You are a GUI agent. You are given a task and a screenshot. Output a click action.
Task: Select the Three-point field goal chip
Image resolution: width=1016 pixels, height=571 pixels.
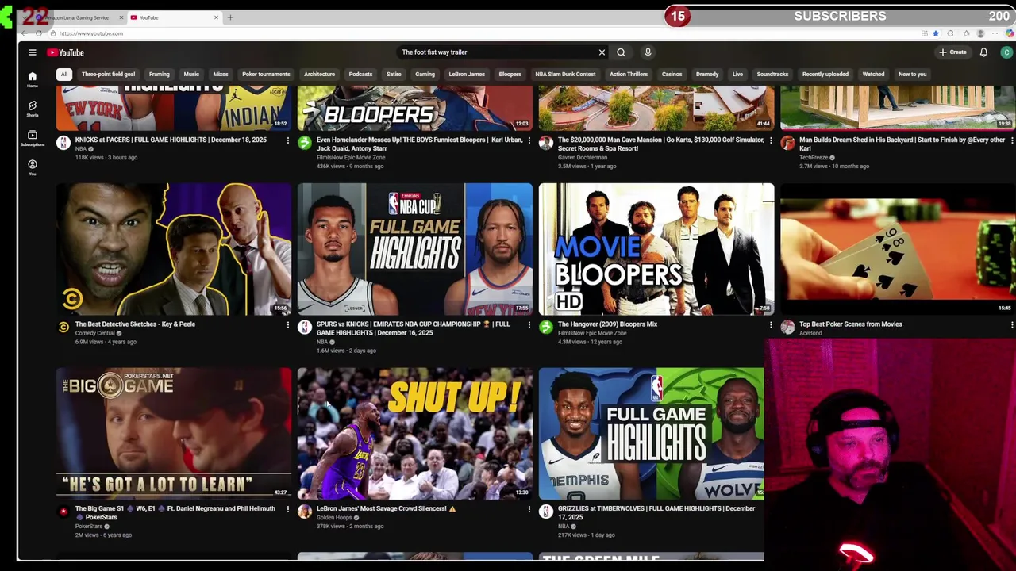pos(108,75)
